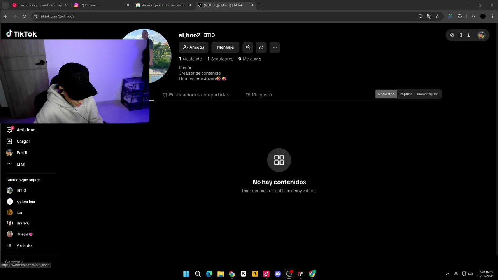The image size is (498, 280).
Task: Click the TikTok coins icon in the top pill
Action: (452, 35)
